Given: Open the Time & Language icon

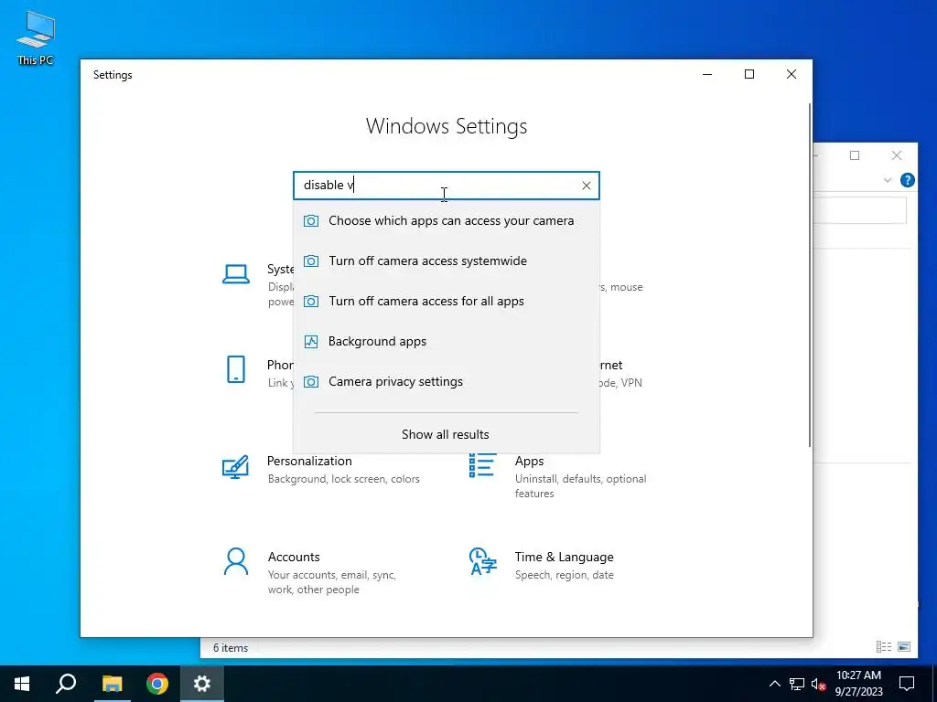Looking at the screenshot, I should (482, 561).
